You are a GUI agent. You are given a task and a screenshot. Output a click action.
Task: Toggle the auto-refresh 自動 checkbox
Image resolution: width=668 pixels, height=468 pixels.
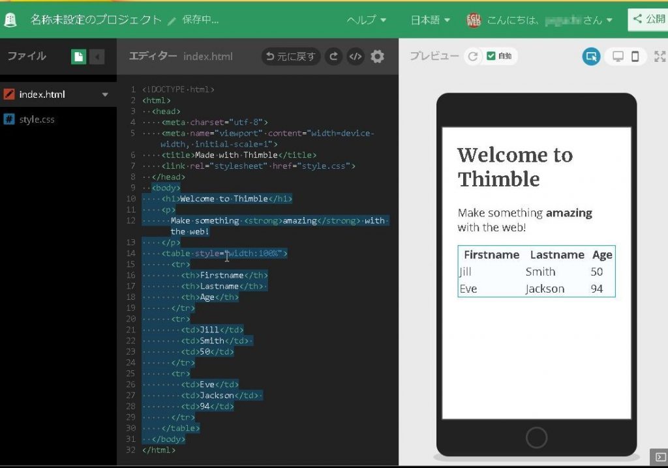click(x=491, y=57)
